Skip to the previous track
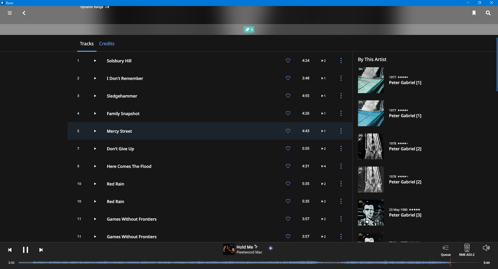The image size is (498, 269). [10, 250]
